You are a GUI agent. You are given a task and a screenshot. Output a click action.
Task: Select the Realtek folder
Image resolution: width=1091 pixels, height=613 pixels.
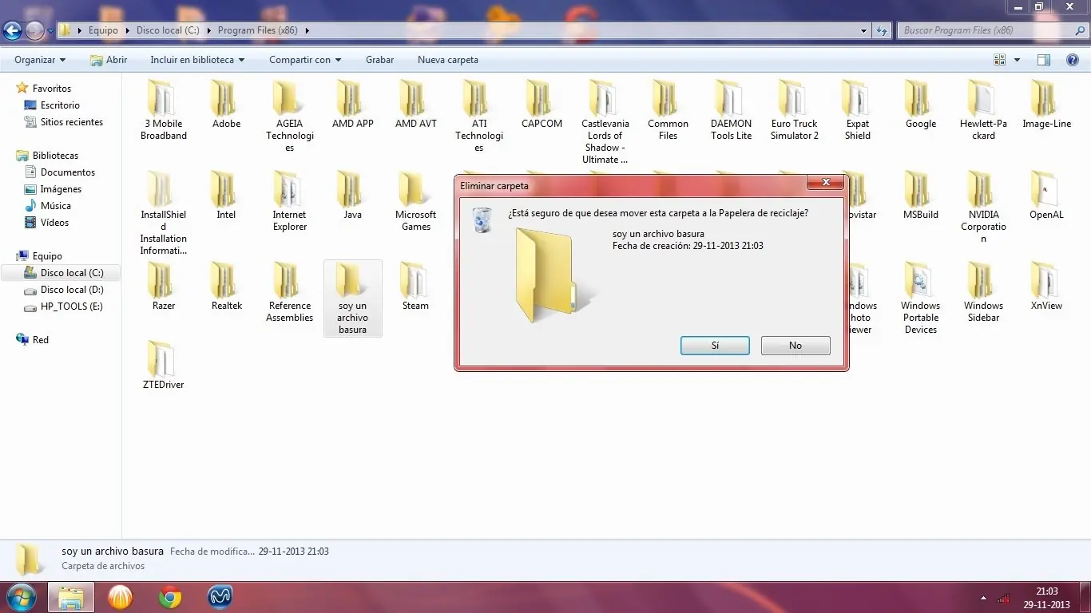click(x=226, y=287)
